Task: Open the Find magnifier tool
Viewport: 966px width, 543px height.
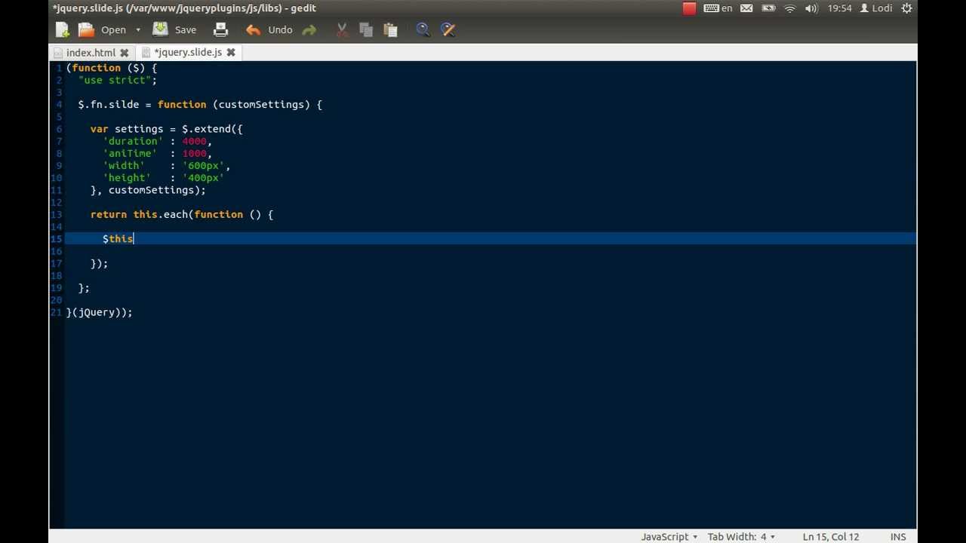Action: coord(423,30)
